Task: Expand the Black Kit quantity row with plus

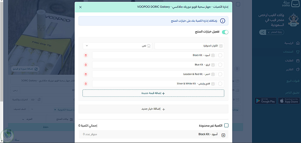Action: coord(223,135)
